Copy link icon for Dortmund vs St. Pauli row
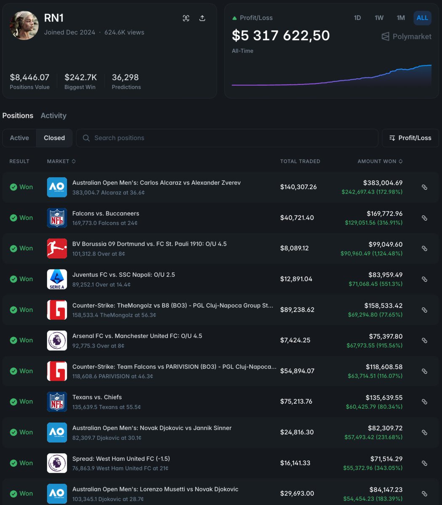The width and height of the screenshot is (442, 505). (424, 249)
